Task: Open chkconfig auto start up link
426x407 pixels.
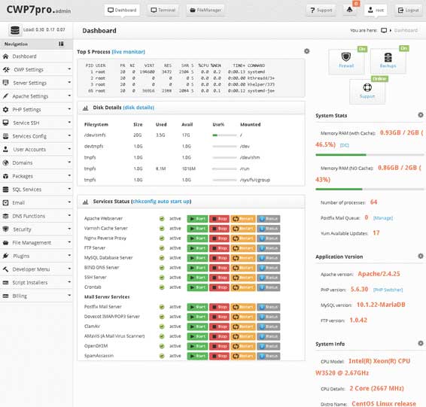Action: pos(161,202)
